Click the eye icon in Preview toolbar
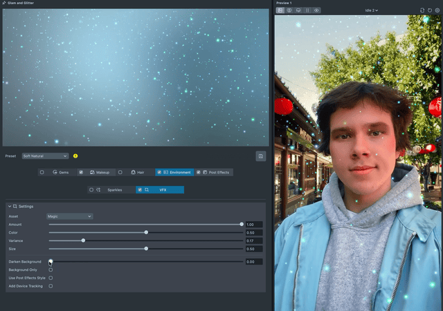Image resolution: width=443 pixels, height=311 pixels. pos(316,10)
